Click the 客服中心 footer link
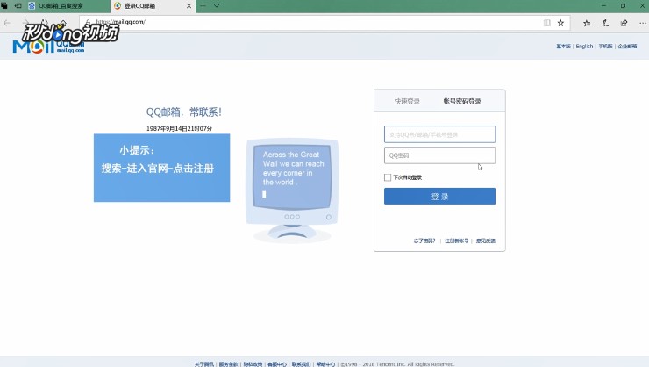The image size is (649, 367). point(277,364)
